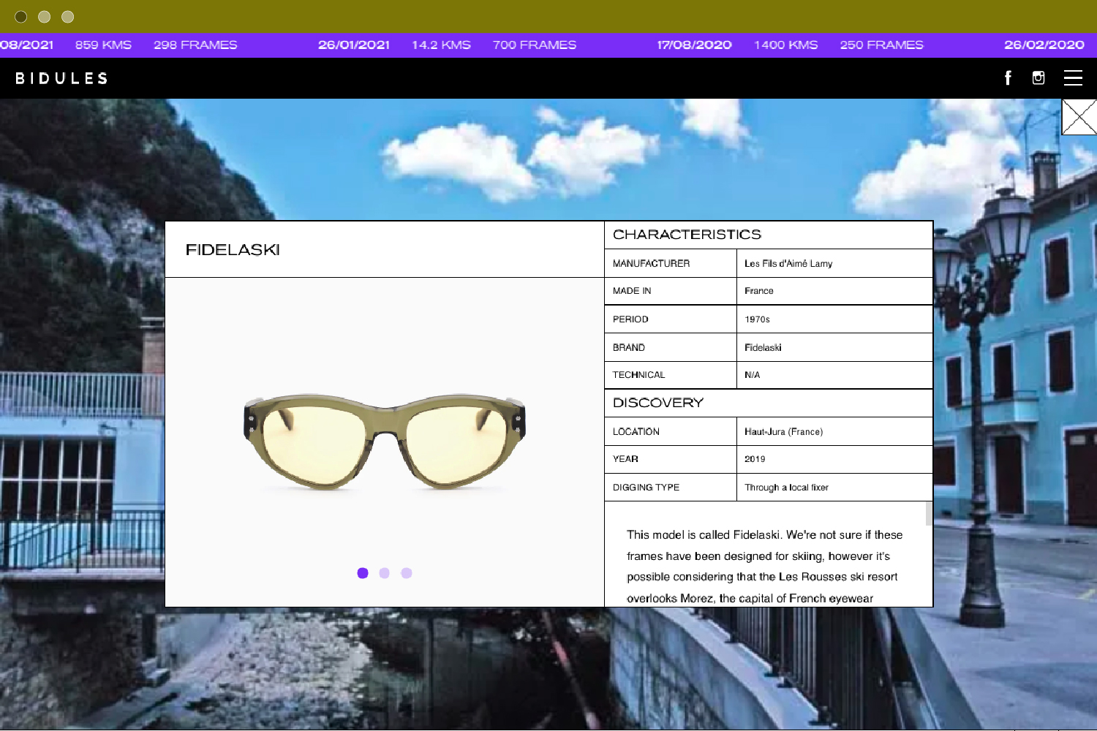This screenshot has height=731, width=1097.
Task: Select the 1970s value cell
Action: [834, 319]
